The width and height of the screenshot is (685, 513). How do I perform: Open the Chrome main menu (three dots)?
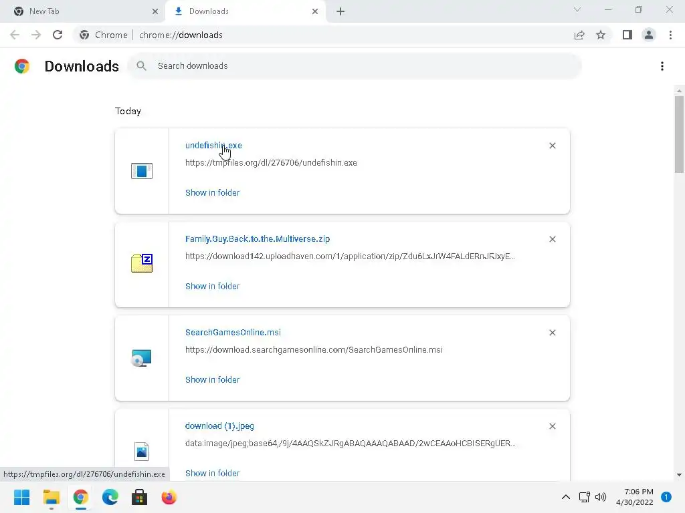click(x=670, y=35)
